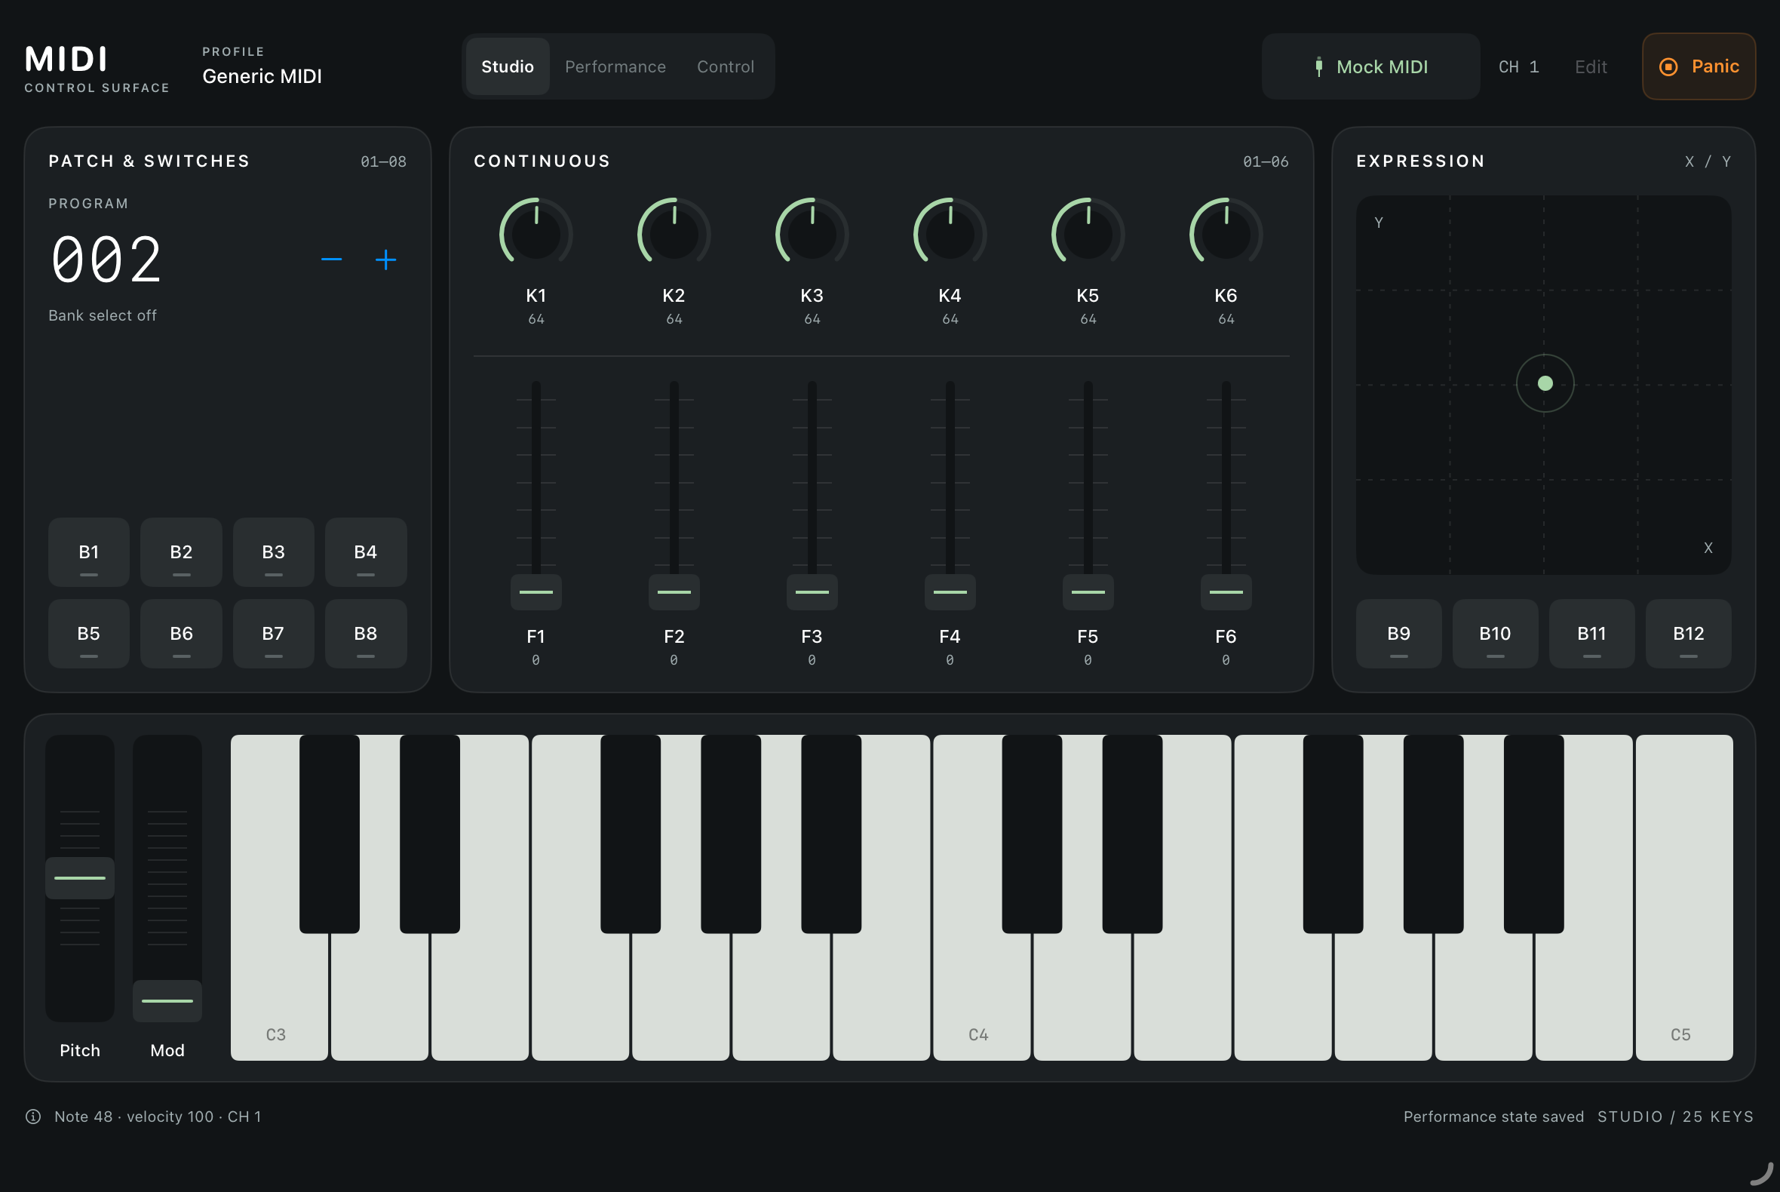
Task: Open the Mock MIDI device selector
Action: coord(1370,66)
